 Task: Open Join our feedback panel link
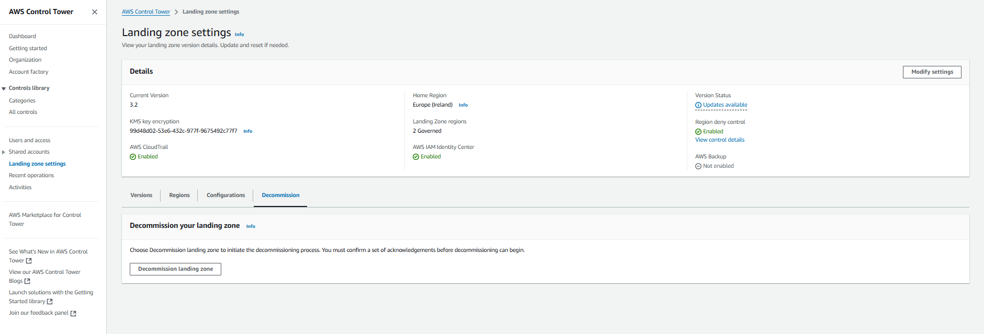click(x=39, y=313)
